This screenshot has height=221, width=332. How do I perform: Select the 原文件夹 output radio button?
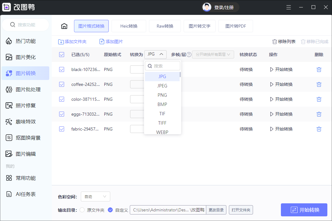click(x=82, y=210)
